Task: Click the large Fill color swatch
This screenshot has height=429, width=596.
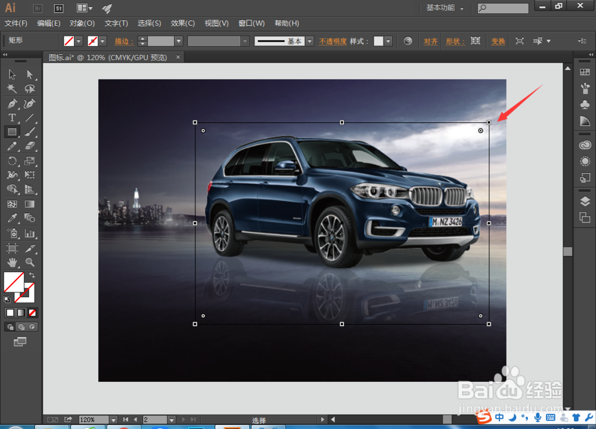Action: (14, 282)
